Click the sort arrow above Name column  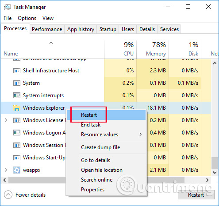51,43
